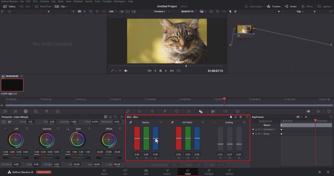Toggle loop playback in viewer
Viewport: 334px width, 176px height.
[179, 71]
